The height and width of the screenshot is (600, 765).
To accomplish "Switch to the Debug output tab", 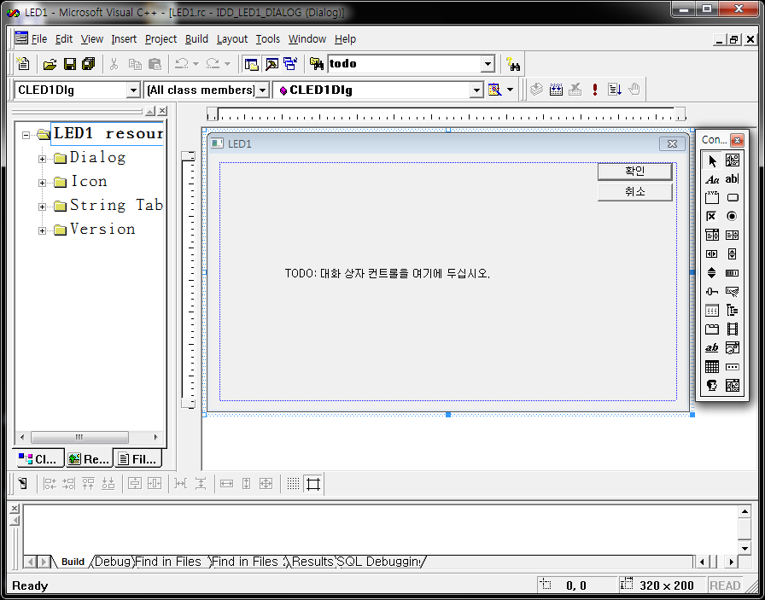I will [x=113, y=562].
